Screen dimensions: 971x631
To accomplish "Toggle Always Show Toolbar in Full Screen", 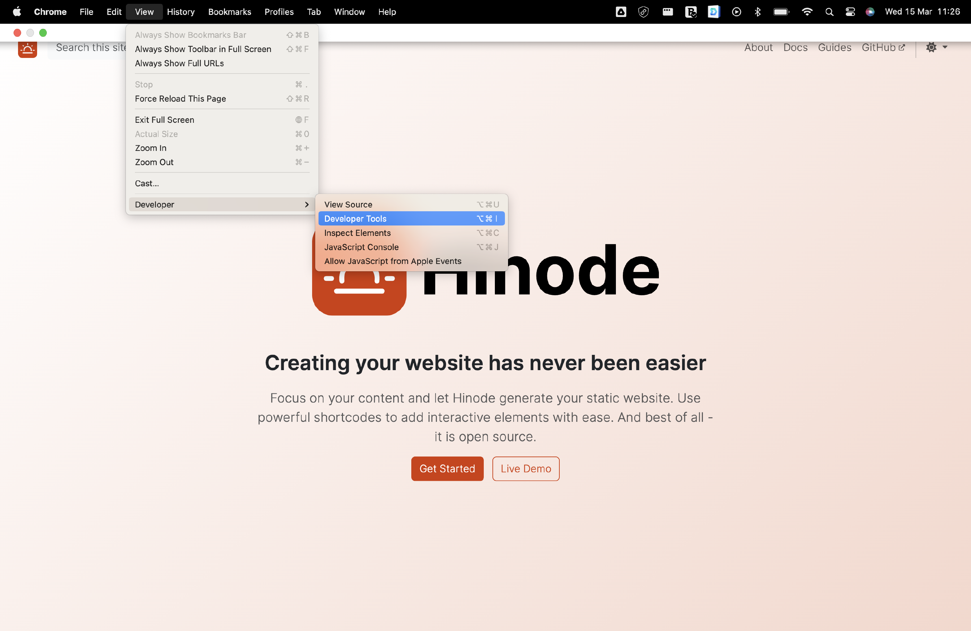I will pos(203,49).
